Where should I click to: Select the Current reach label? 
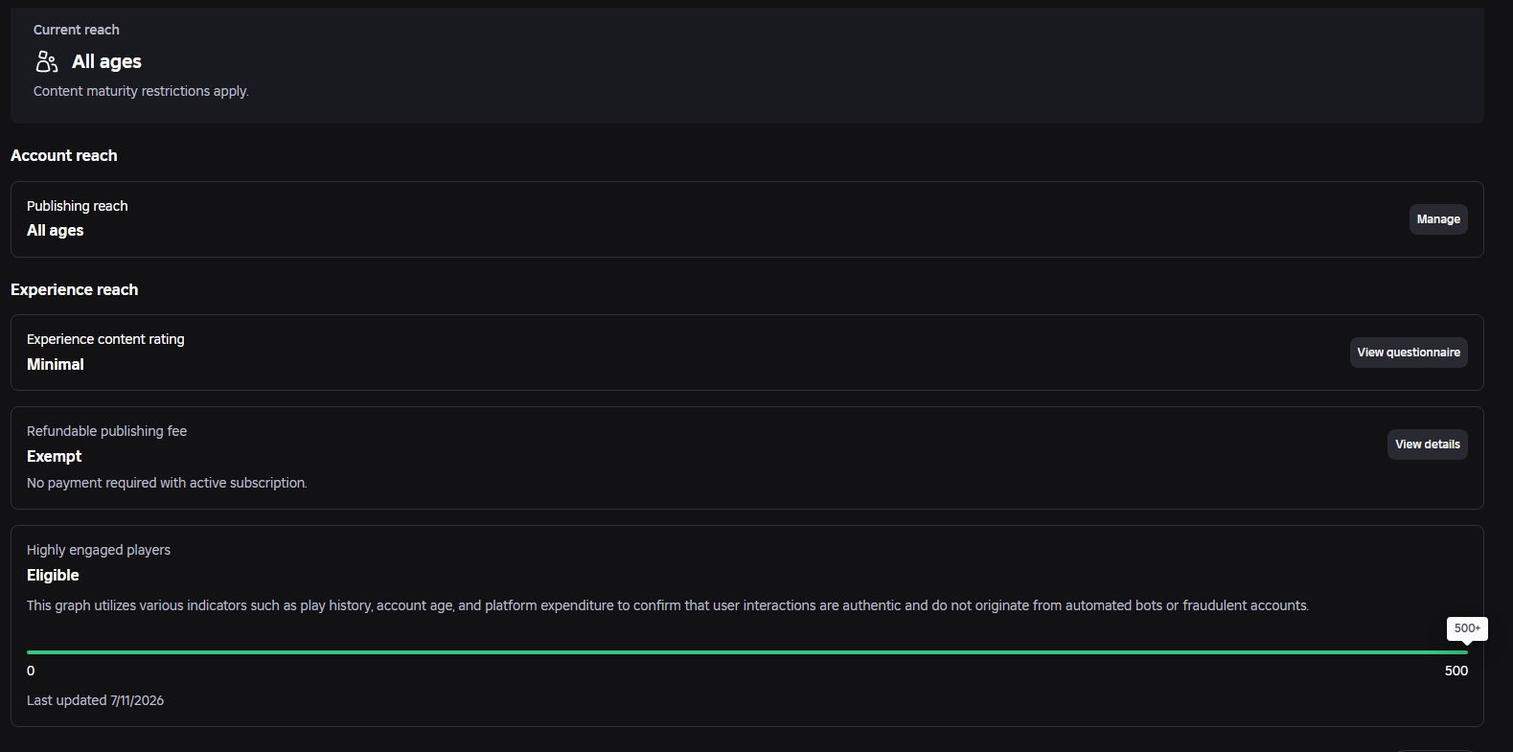[77, 30]
